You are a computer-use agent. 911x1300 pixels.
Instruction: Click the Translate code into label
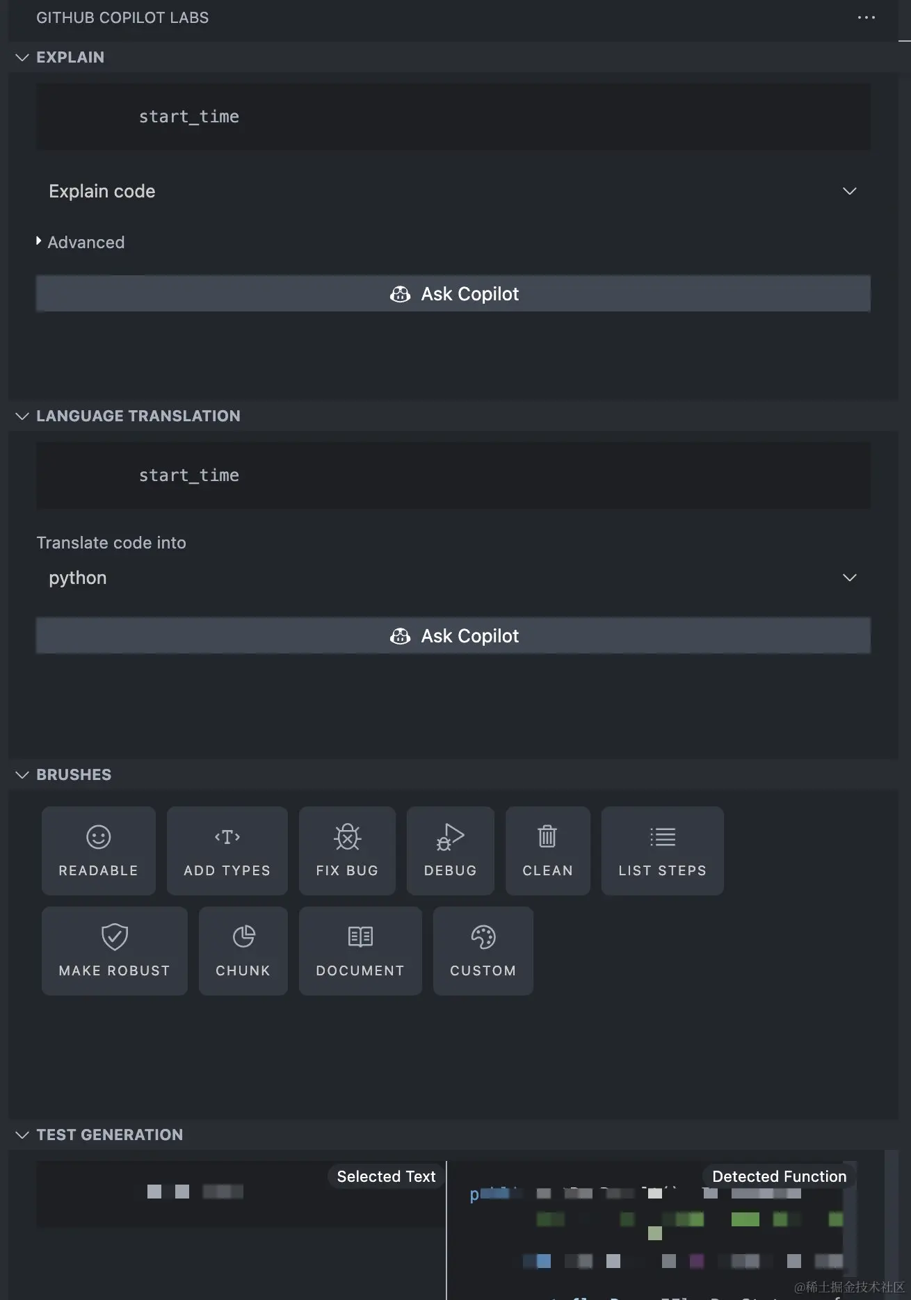pyautogui.click(x=111, y=543)
